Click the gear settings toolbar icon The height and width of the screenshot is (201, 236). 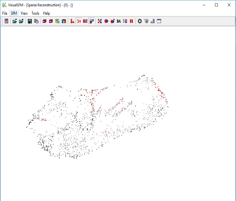click(x=140, y=21)
